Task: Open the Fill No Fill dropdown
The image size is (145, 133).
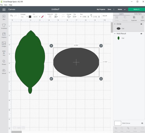Action: click(x=37, y=17)
